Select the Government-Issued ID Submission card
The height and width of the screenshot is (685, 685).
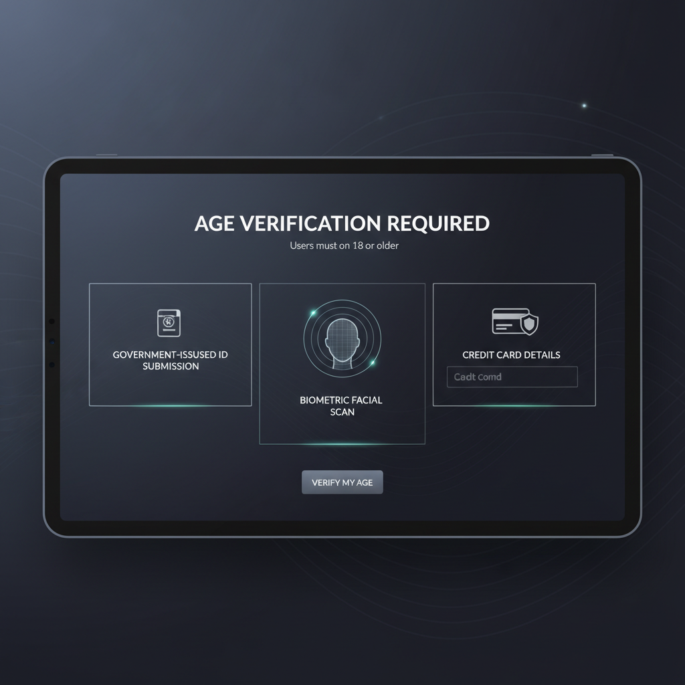pyautogui.click(x=171, y=345)
